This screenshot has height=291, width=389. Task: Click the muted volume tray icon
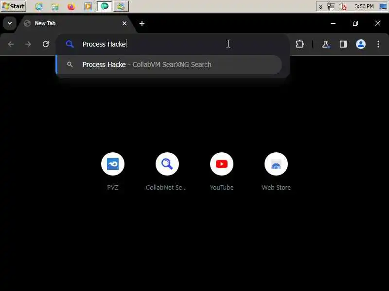click(x=343, y=6)
